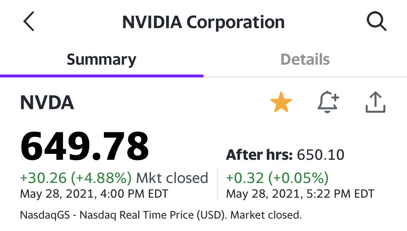Tap the +0.32 (+0.05%) after-hours change
Viewport: 407px width, 231px height.
pyautogui.click(x=277, y=178)
